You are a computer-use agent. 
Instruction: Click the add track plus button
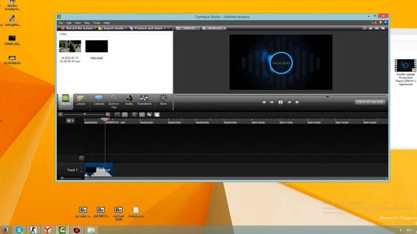coord(81,159)
